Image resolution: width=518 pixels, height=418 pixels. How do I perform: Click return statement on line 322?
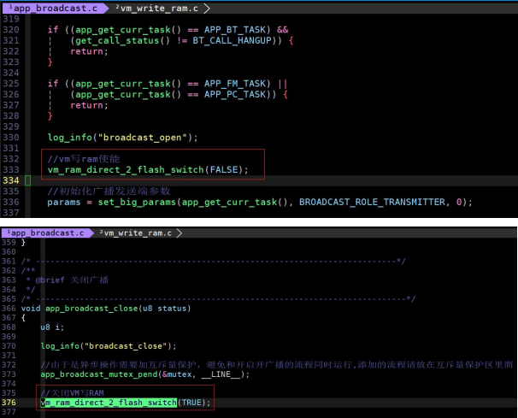pyautogui.click(x=89, y=51)
